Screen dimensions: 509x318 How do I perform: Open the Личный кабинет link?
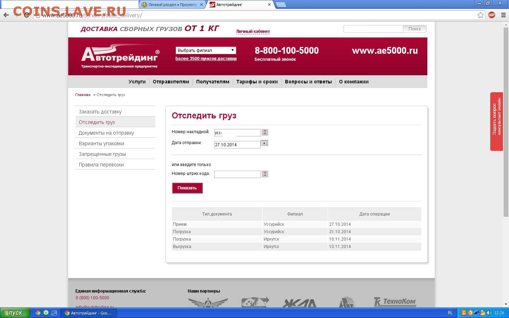pos(253,31)
